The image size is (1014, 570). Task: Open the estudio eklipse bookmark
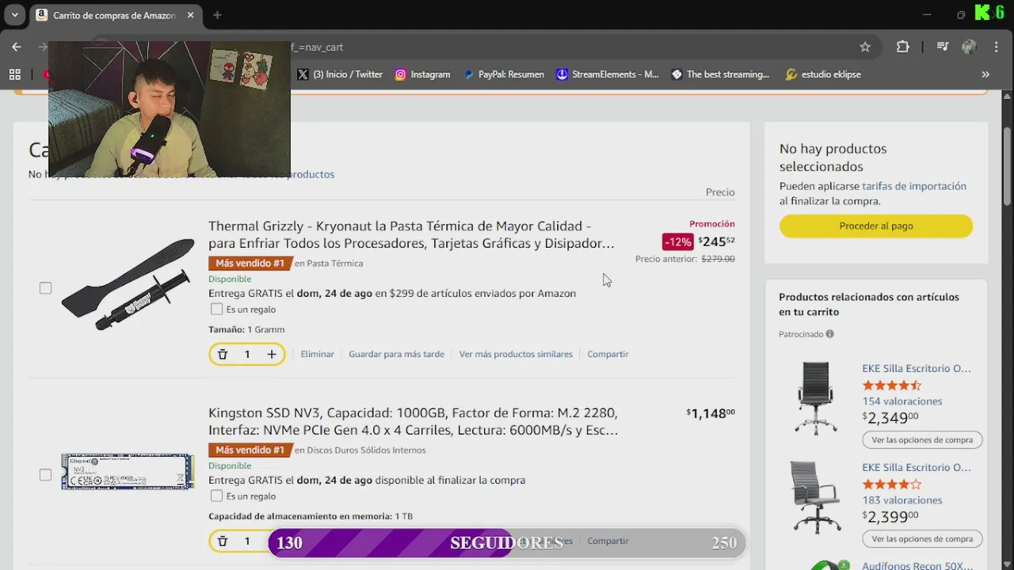(x=823, y=74)
